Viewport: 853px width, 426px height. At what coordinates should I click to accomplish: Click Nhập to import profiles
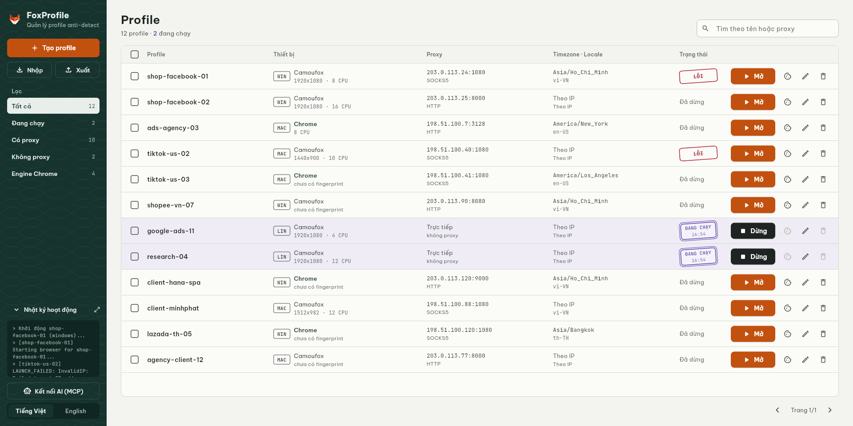[29, 70]
